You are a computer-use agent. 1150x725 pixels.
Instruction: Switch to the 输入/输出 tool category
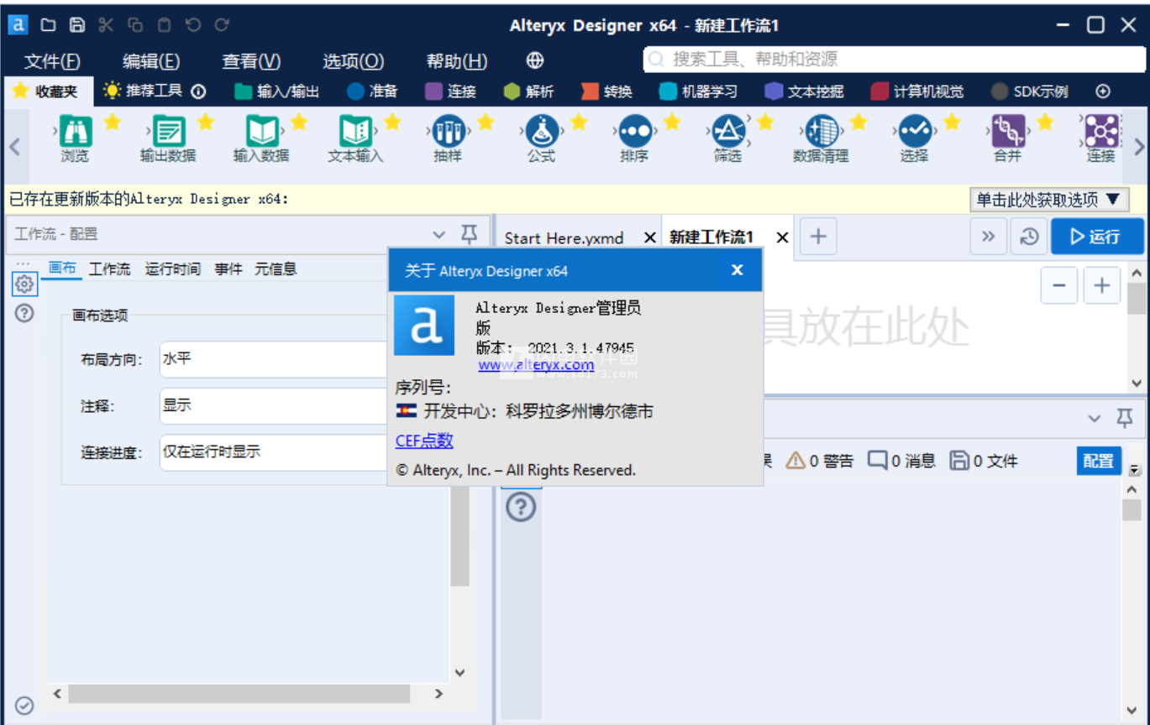pyautogui.click(x=277, y=91)
